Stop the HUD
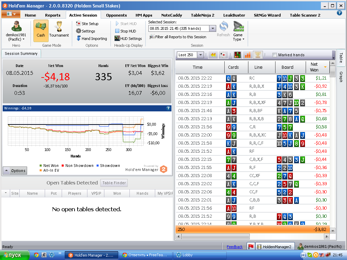347x260 pixels. coord(125,31)
